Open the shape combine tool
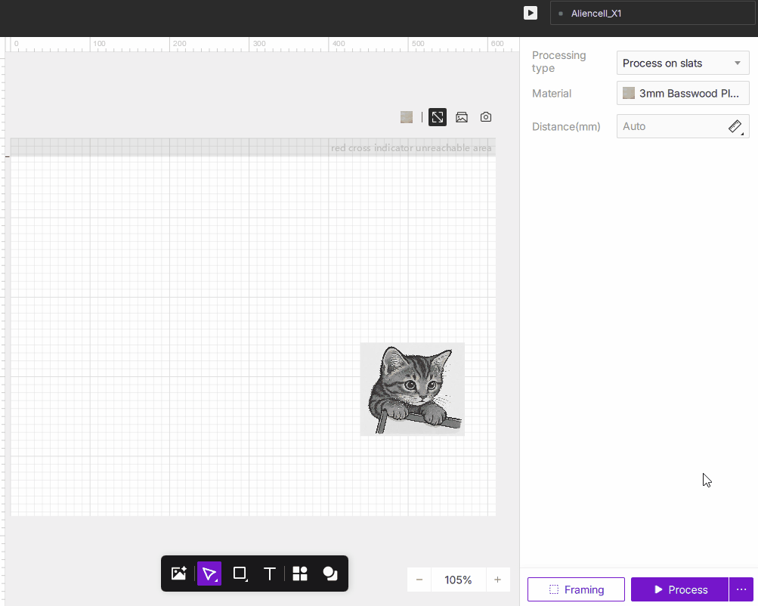The height and width of the screenshot is (606, 758). [x=330, y=574]
